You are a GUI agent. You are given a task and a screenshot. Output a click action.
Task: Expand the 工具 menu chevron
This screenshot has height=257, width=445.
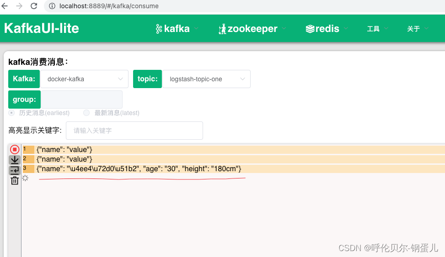tap(386, 28)
